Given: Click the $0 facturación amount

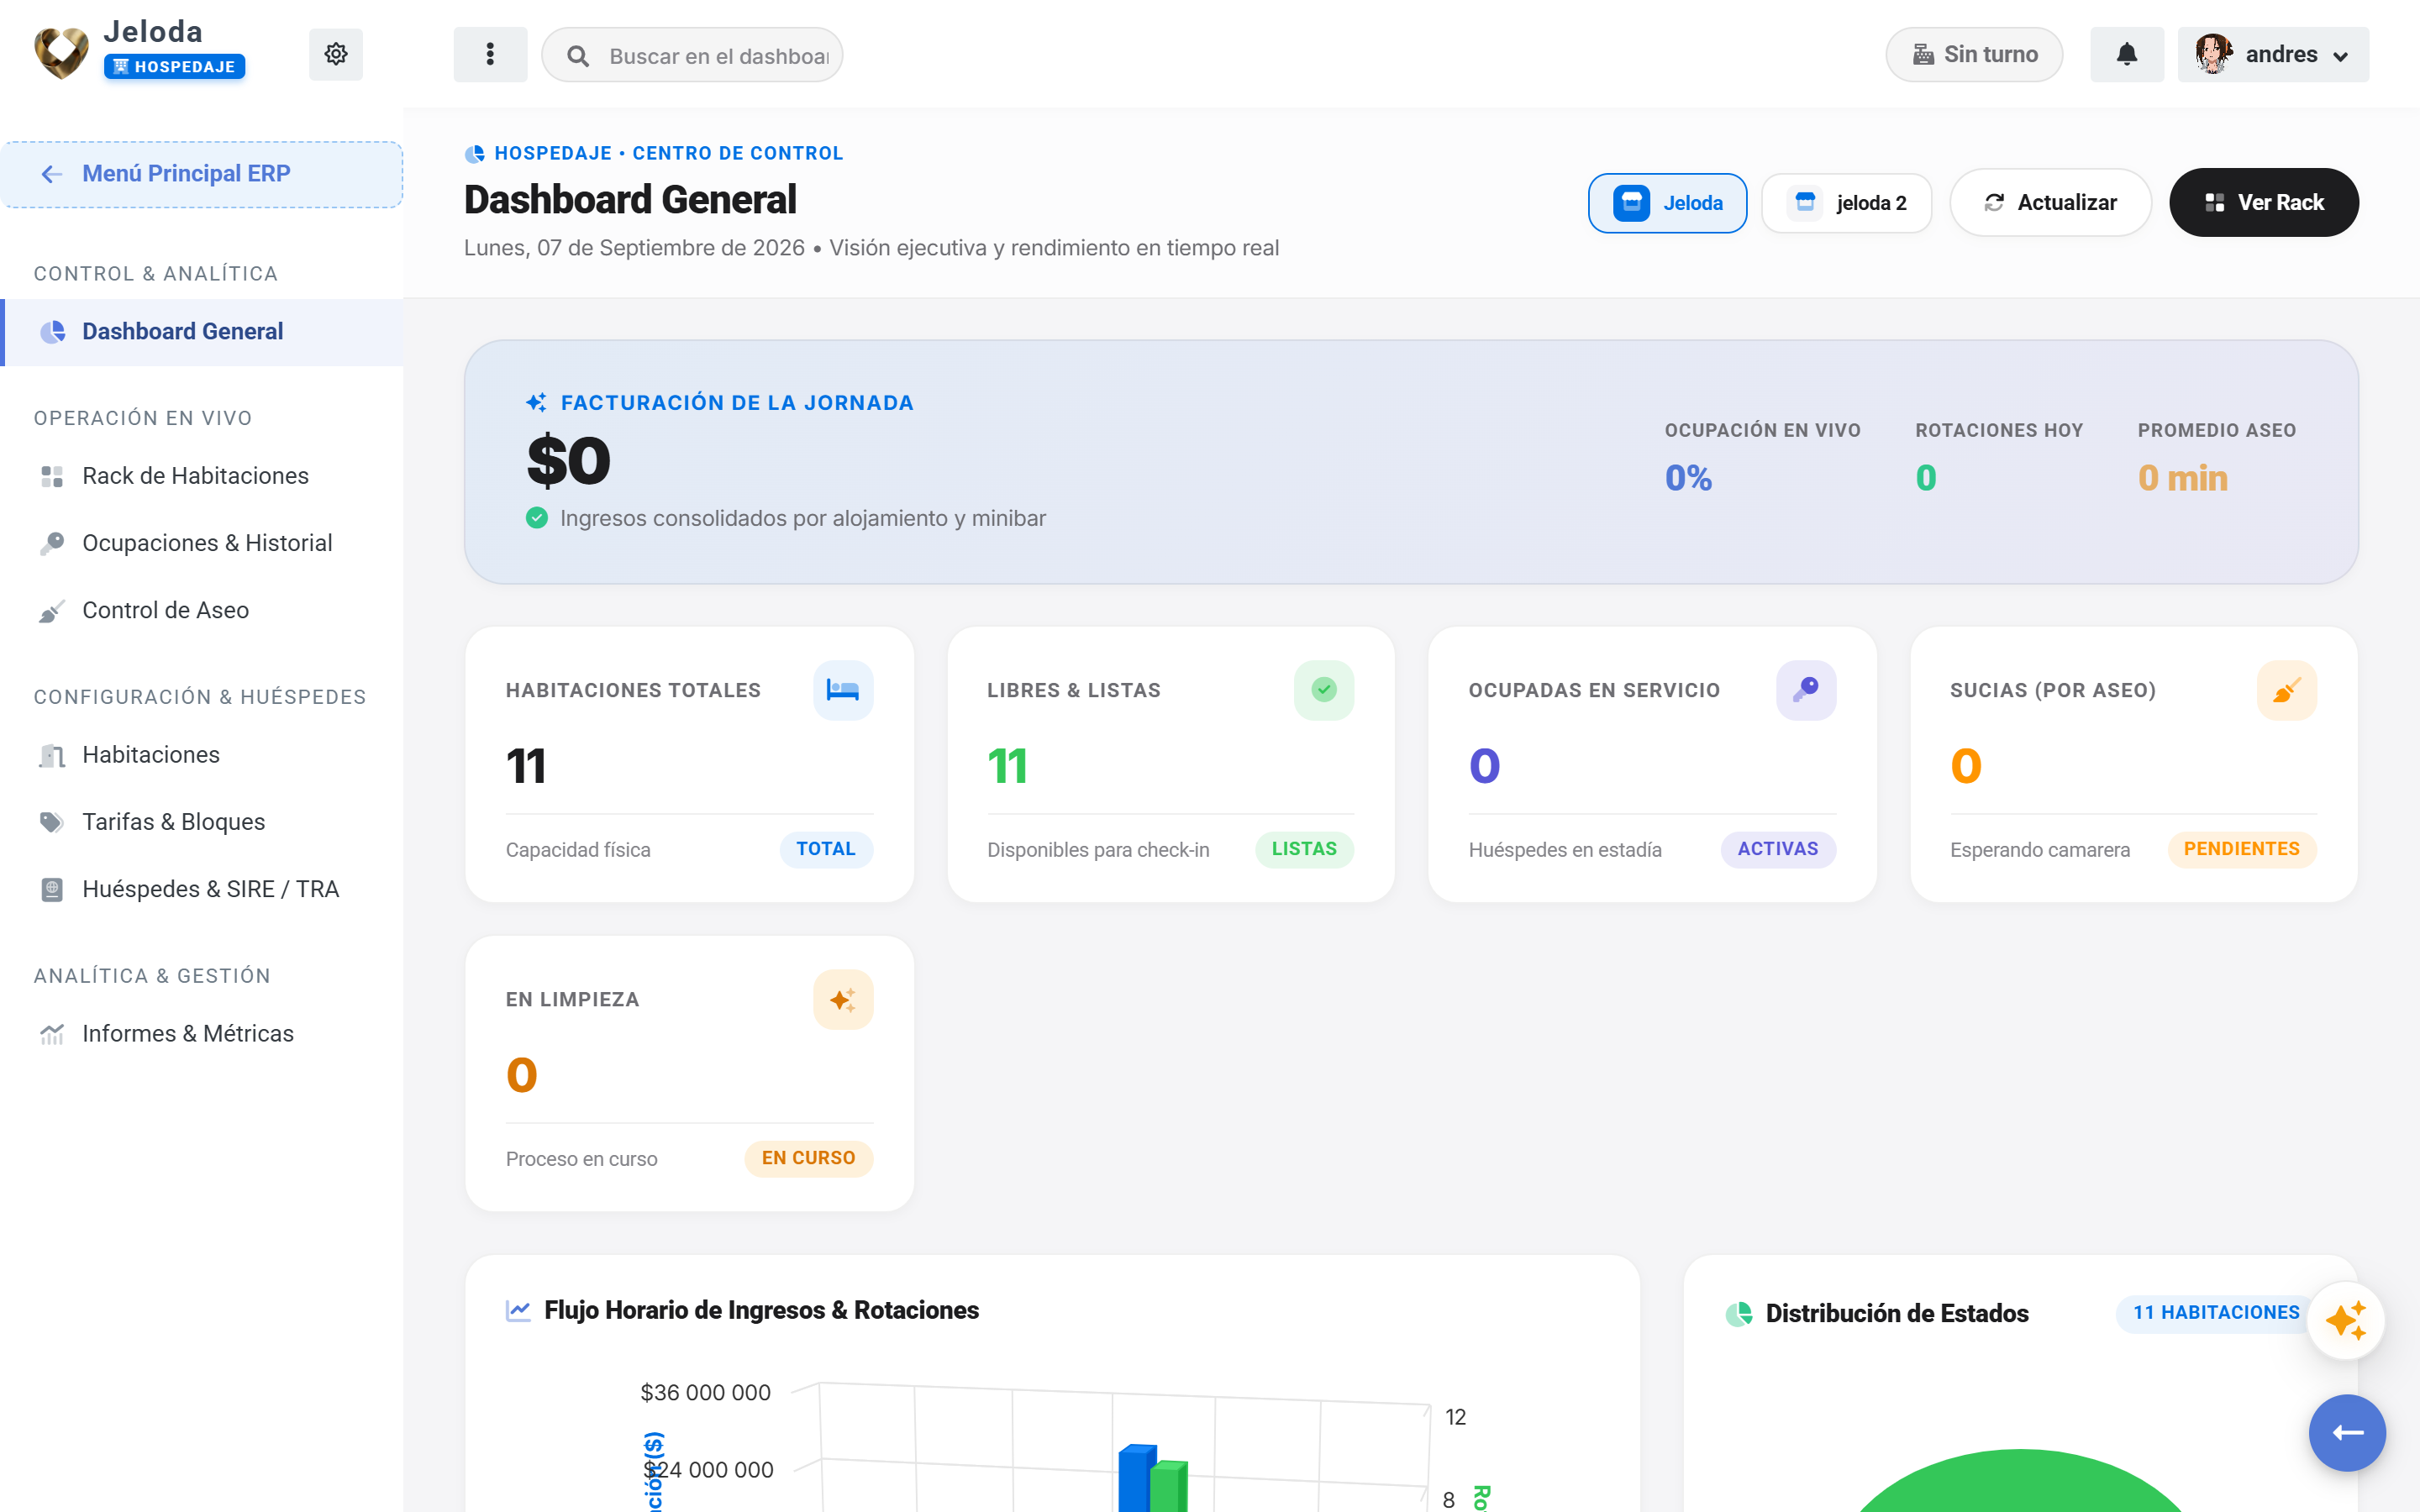Looking at the screenshot, I should click(568, 461).
